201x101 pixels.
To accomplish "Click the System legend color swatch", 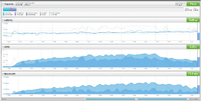I will 41,14.
